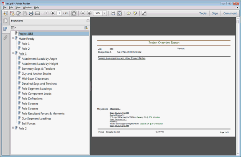Print the document using printer icon
Image resolution: width=241 pixels, height=157 pixels.
click(31, 13)
